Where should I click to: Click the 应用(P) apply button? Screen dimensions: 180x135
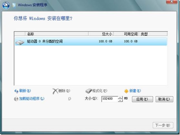[x=142, y=99]
